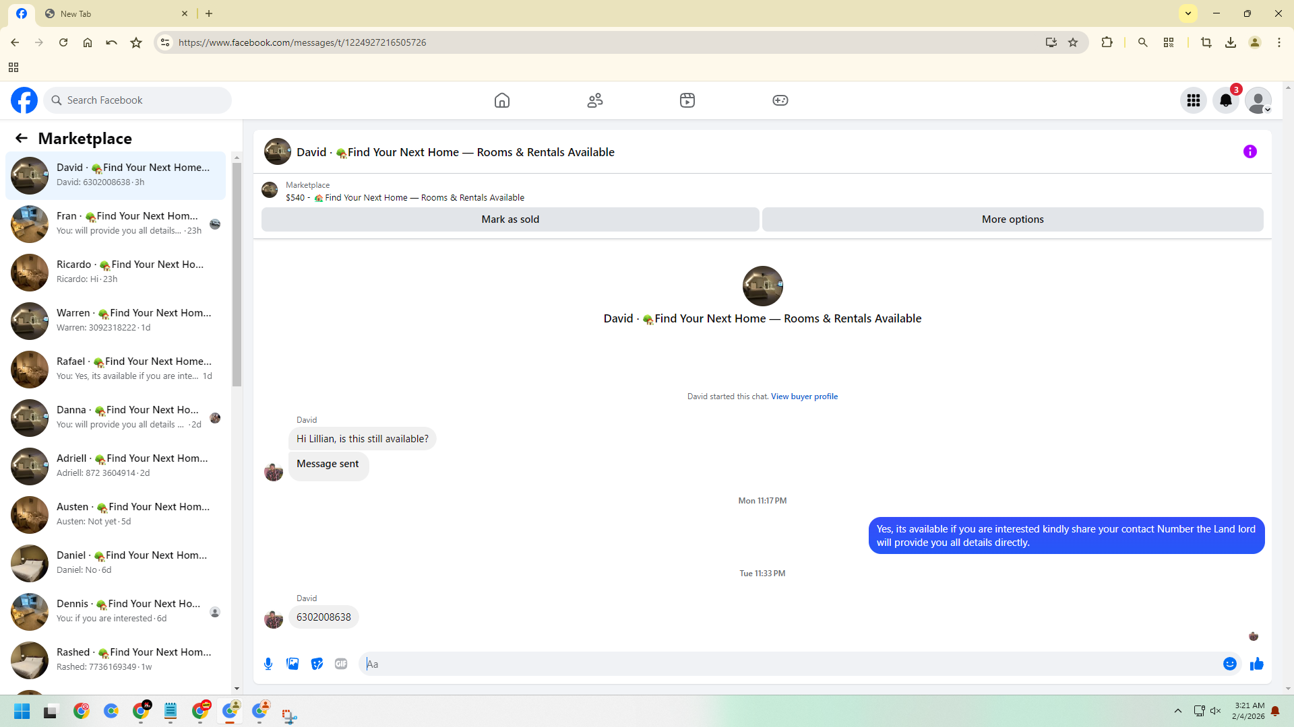
Task: Go to Facebook Home tab
Action: [x=501, y=100]
